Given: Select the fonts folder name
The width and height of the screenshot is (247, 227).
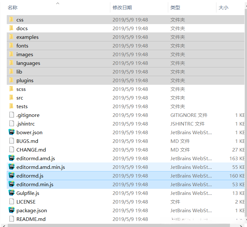Looking at the screenshot, I should coord(22,46).
